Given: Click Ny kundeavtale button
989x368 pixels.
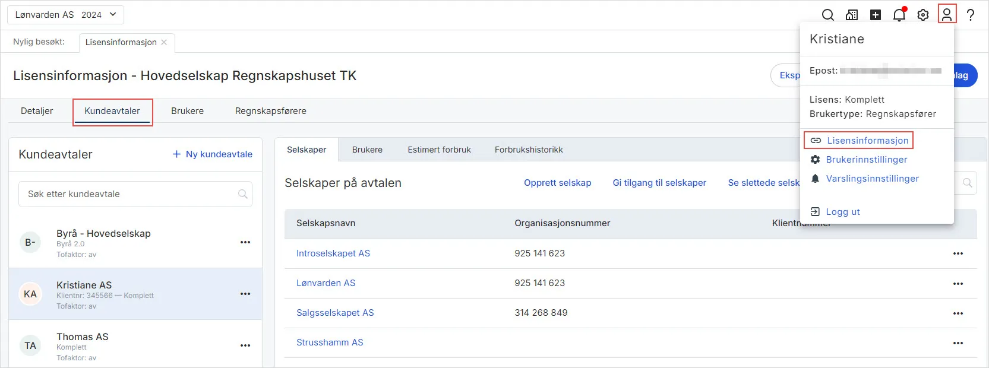Looking at the screenshot, I should [x=212, y=154].
